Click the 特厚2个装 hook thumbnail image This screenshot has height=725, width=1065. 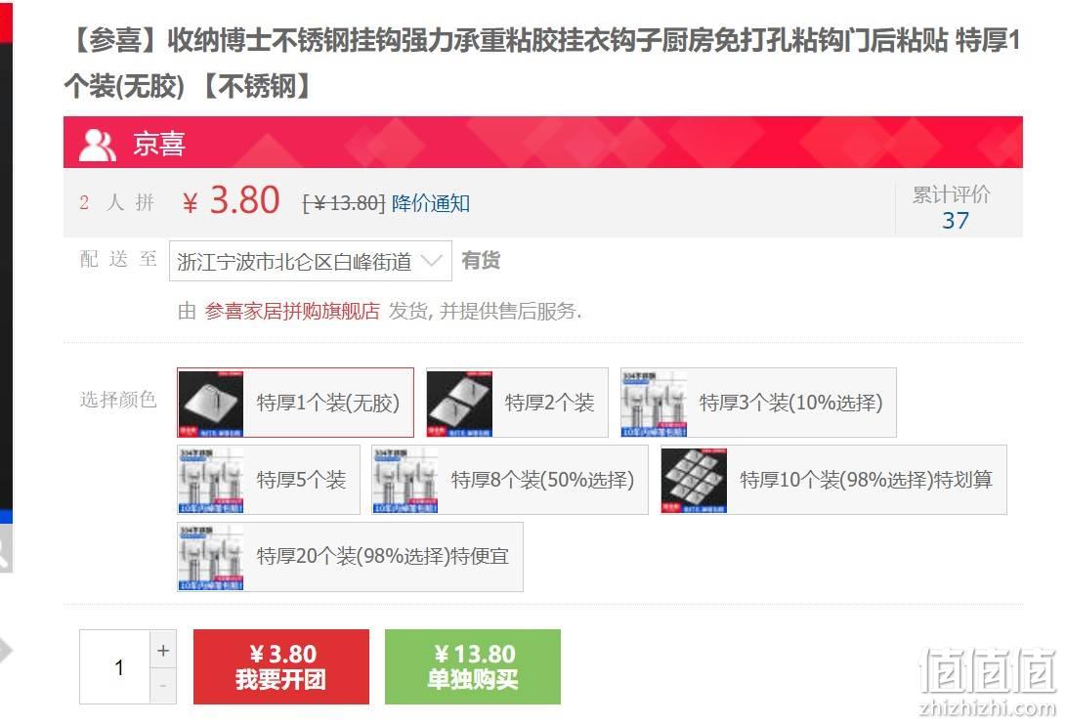[460, 404]
